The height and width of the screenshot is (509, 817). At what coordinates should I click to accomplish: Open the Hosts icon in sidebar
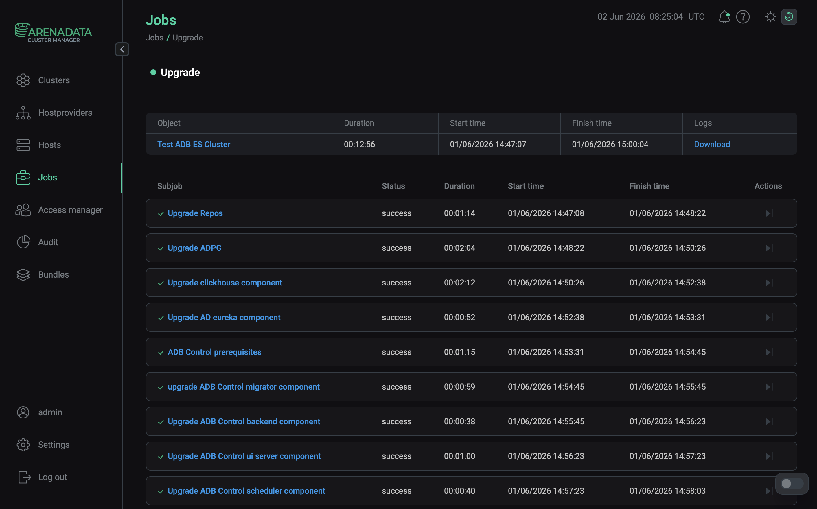click(x=23, y=145)
